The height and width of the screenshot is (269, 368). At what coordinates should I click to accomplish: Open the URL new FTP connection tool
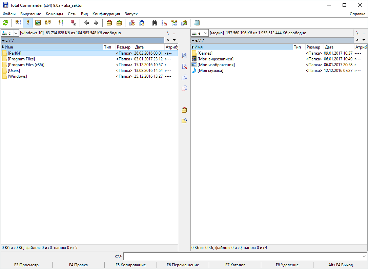point(142,23)
